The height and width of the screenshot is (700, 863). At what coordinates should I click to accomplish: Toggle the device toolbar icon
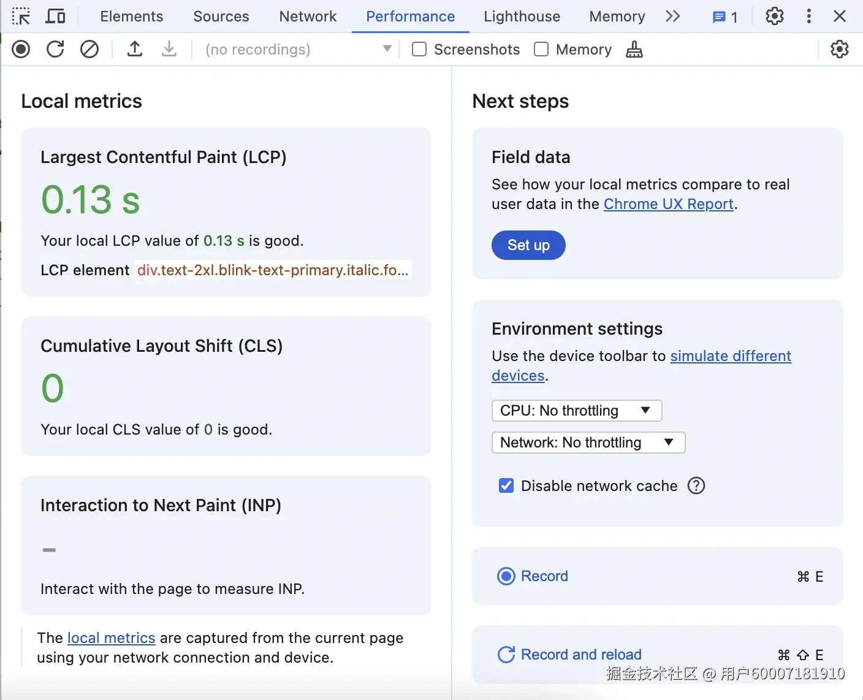pos(56,17)
